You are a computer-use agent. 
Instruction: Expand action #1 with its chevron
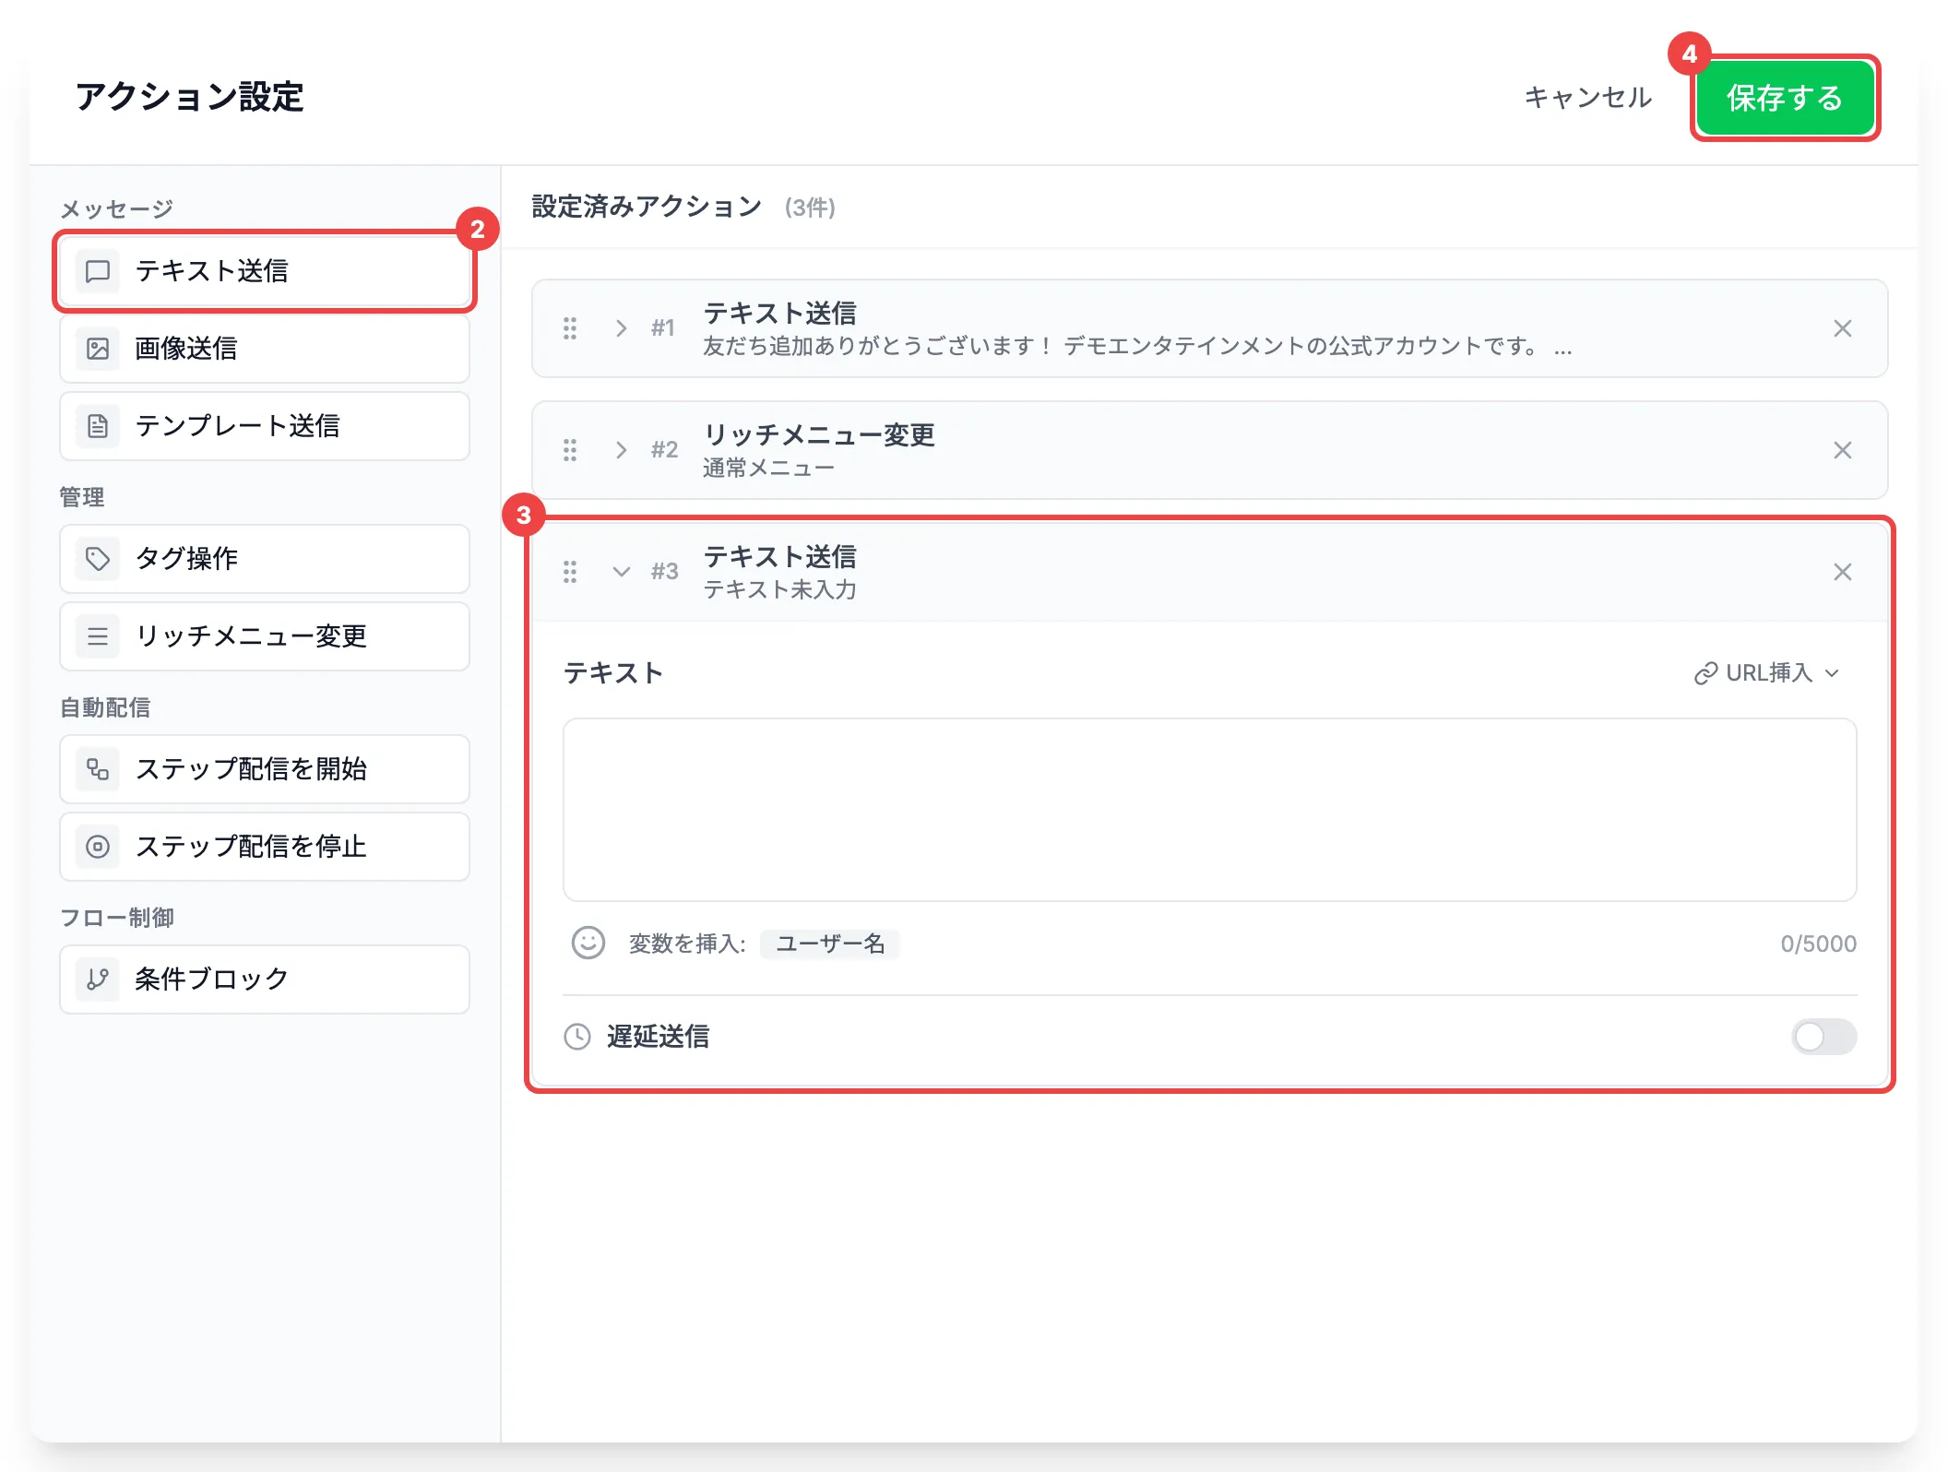622,328
